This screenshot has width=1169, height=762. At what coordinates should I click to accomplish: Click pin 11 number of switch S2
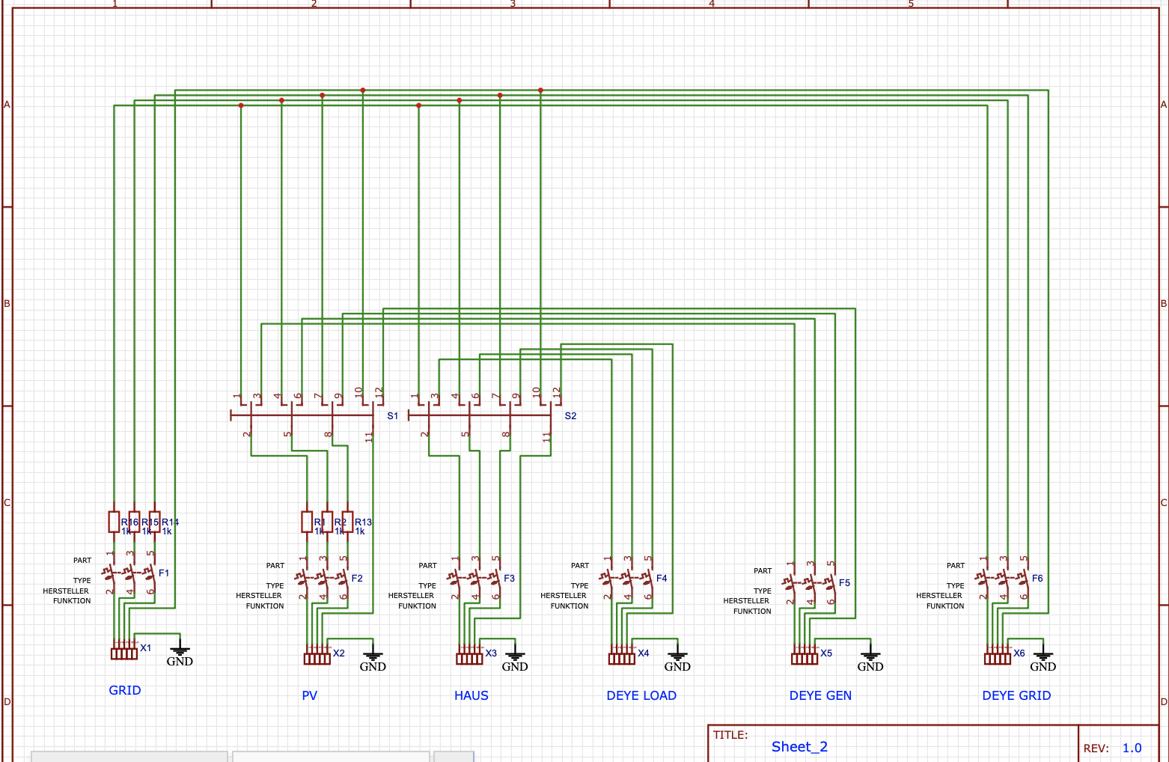tap(546, 436)
